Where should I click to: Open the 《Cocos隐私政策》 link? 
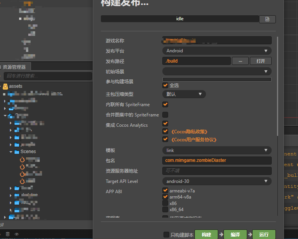point(189,132)
